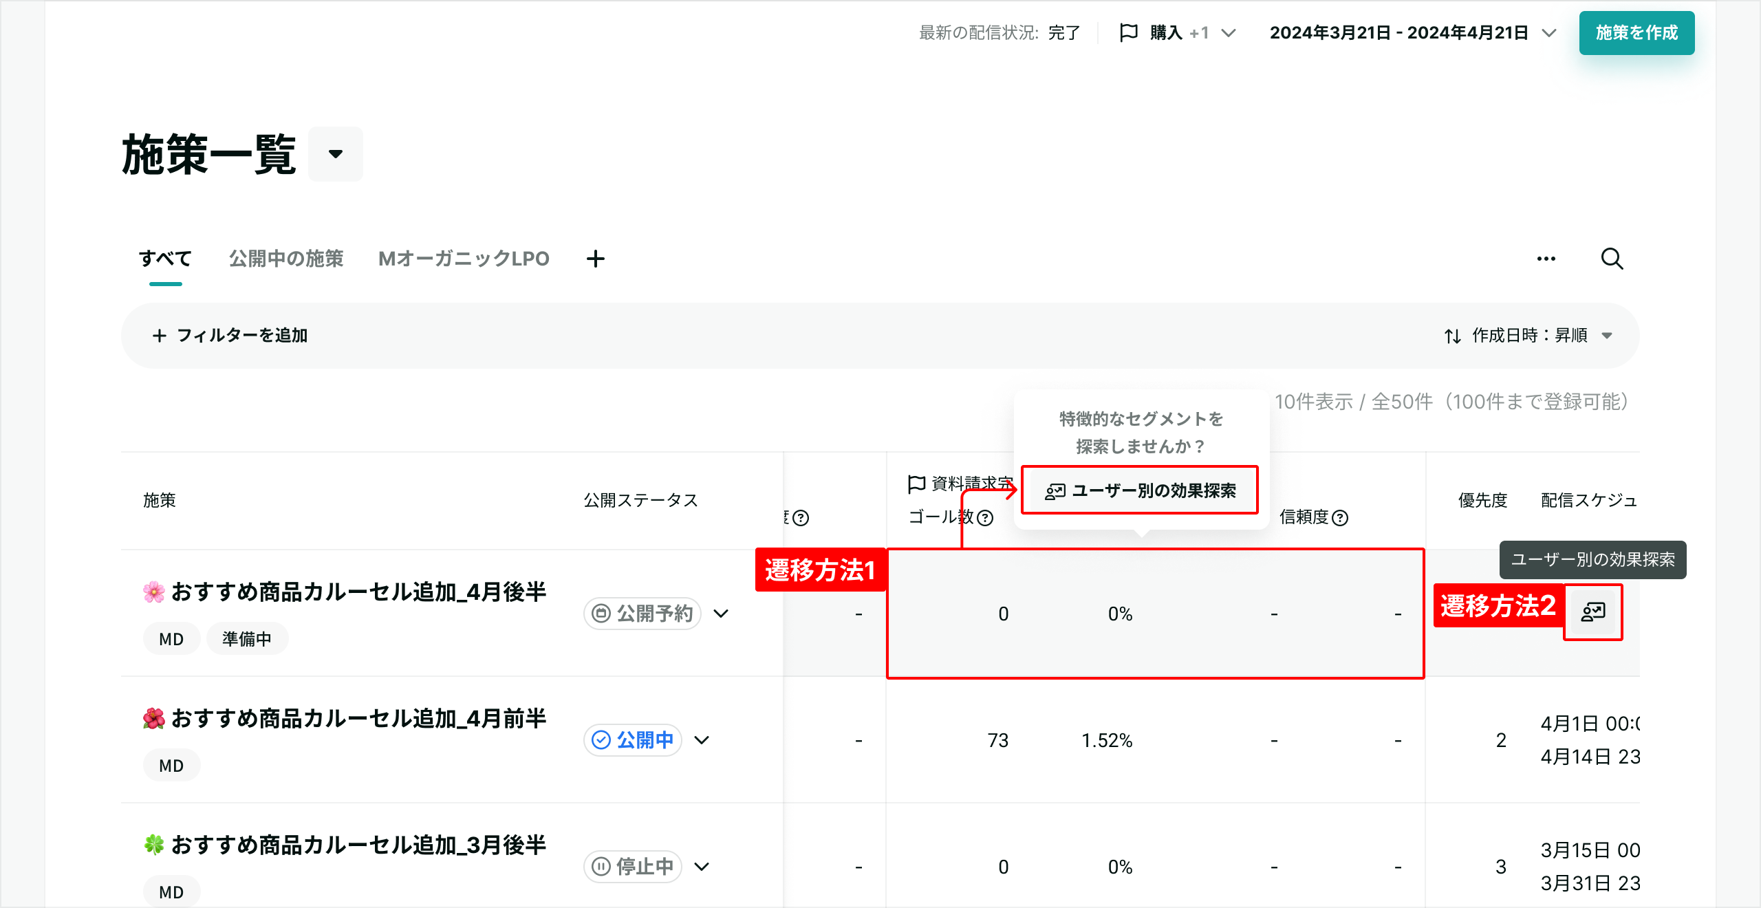Open the three-dot more options menu
The width and height of the screenshot is (1761, 908).
pos(1546,259)
